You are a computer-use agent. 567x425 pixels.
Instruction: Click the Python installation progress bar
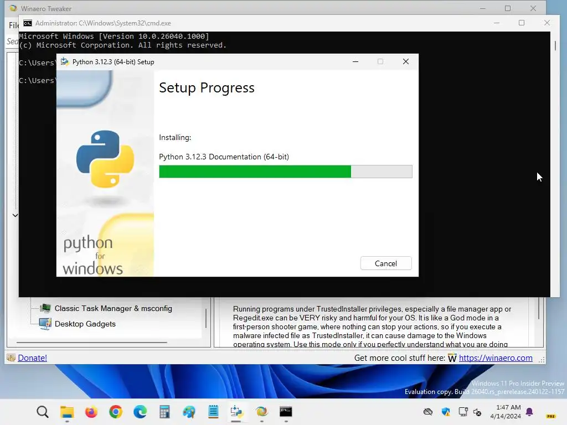pos(285,172)
